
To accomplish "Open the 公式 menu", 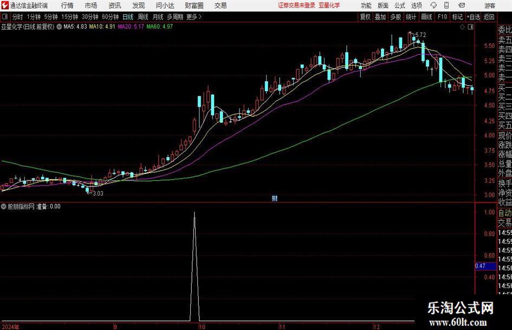I will pos(400,5).
